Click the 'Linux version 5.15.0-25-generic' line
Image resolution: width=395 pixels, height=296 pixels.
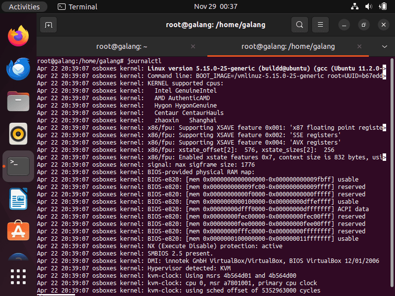pos(211,69)
